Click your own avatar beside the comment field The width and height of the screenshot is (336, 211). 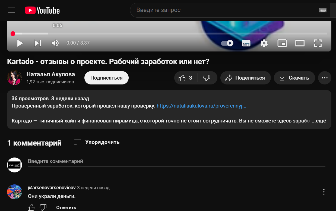point(14,165)
